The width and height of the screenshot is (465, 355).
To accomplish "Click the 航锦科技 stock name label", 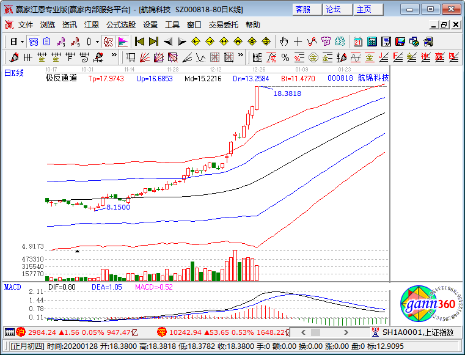I will click(373, 78).
